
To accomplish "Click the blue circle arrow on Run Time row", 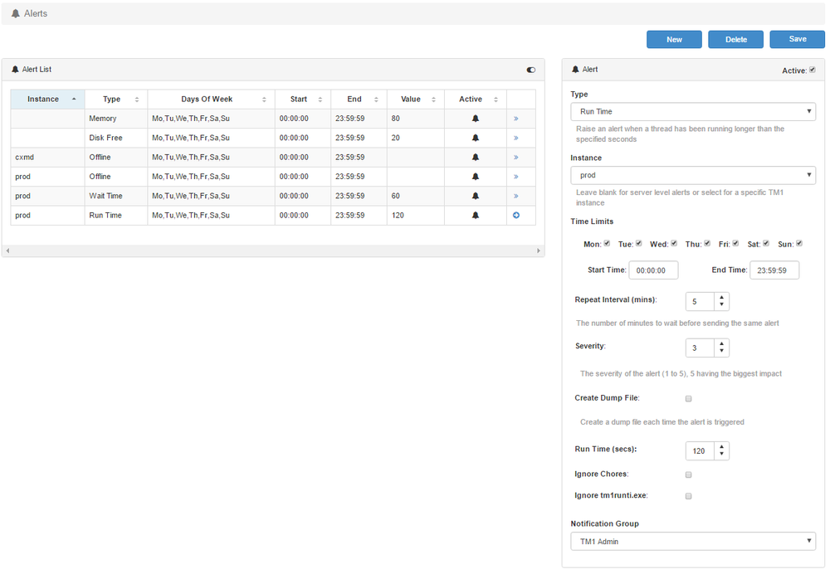I will pos(515,216).
